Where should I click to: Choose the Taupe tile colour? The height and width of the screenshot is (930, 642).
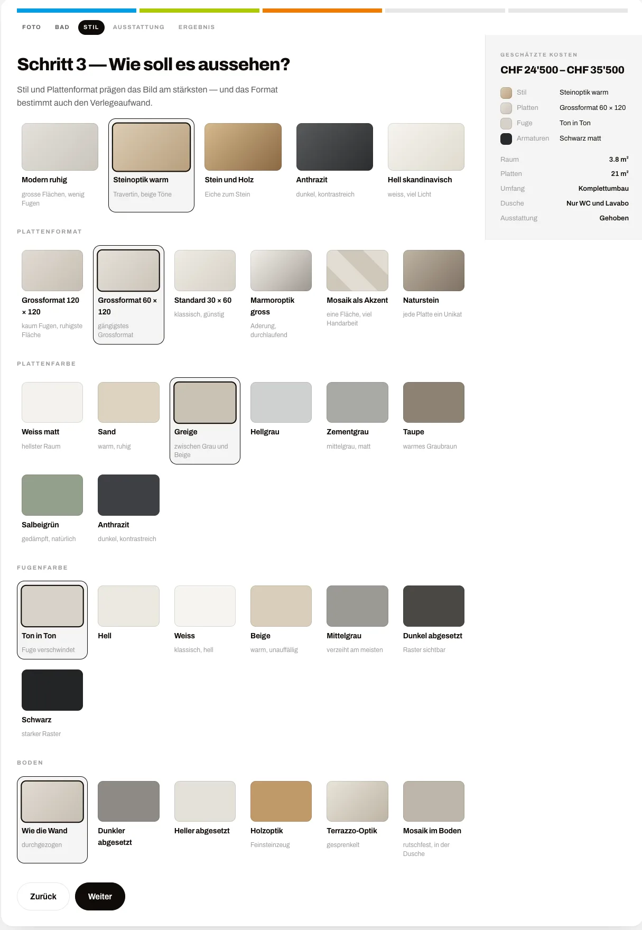point(434,421)
